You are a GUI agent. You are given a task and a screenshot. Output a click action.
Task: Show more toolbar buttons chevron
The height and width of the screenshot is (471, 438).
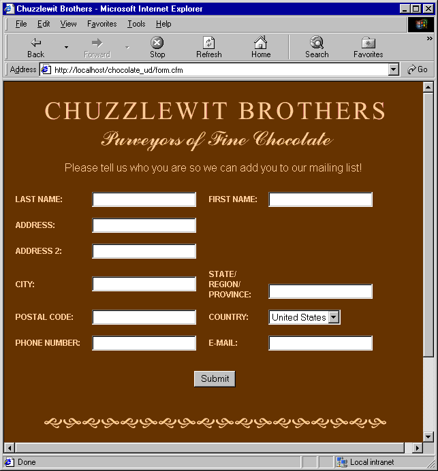[x=430, y=38]
